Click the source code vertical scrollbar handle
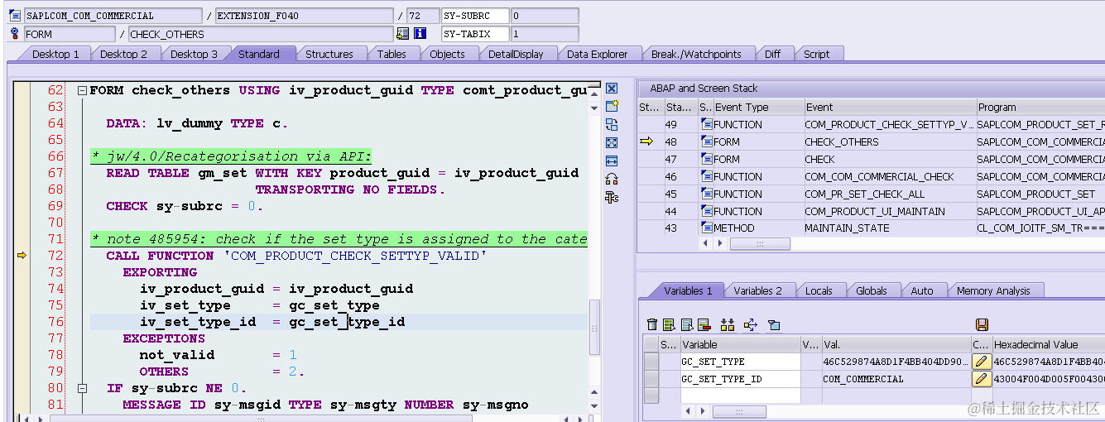 593,328
